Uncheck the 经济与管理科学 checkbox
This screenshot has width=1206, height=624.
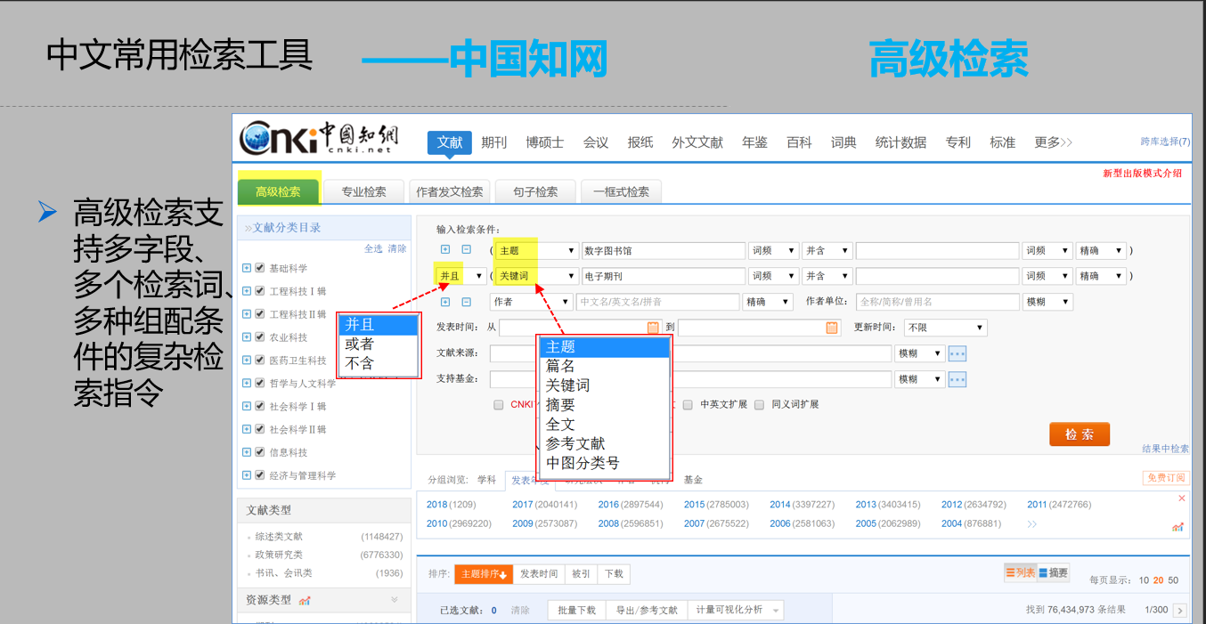[x=260, y=475]
